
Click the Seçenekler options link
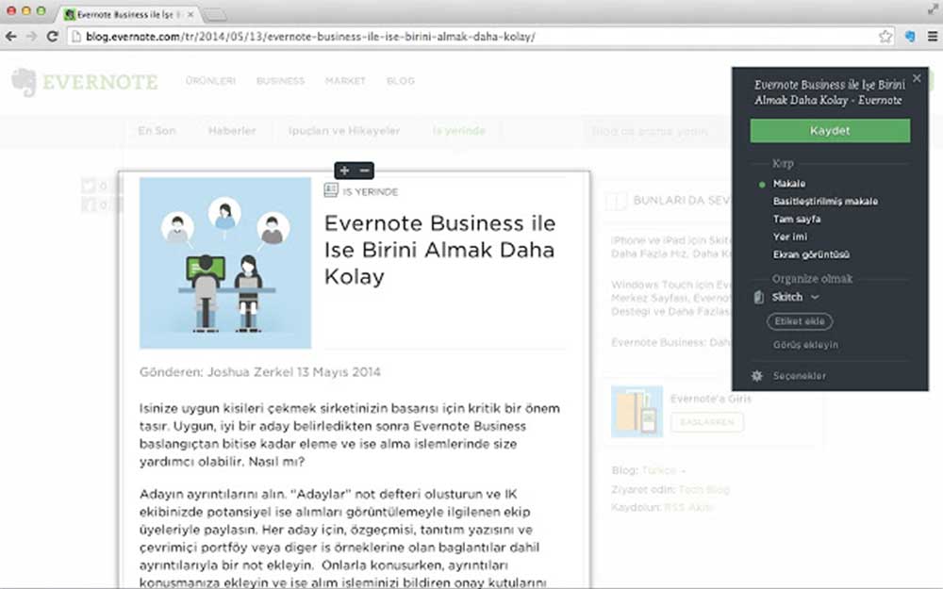click(800, 376)
